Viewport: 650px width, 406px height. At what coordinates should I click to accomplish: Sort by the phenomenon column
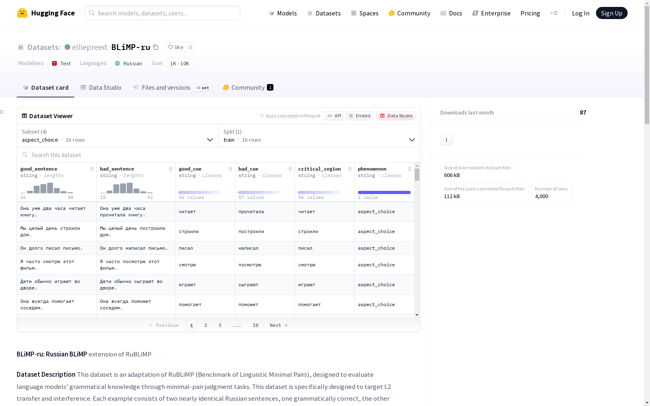pos(409,169)
